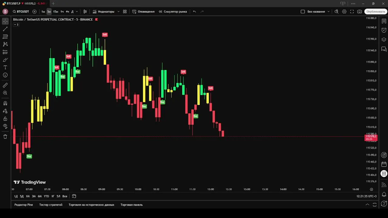Set date range to Все
Viewport: 388px width, 218px height.
(65, 196)
